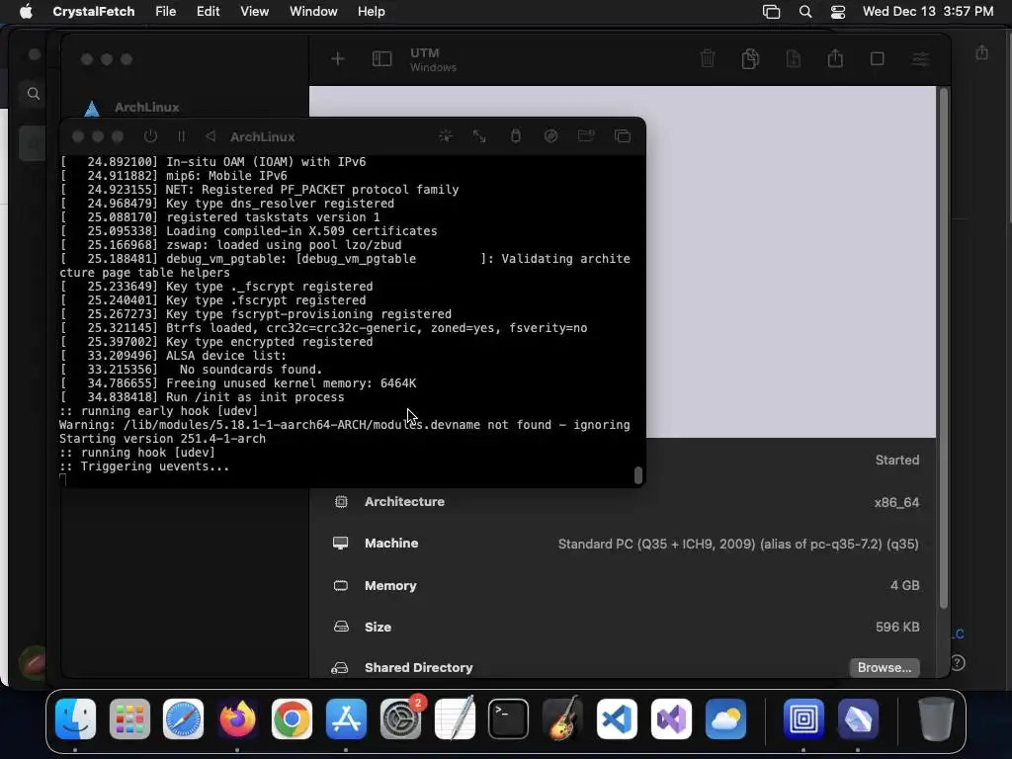Open App Store from the dock
Screen dimensions: 1012x759
(346, 718)
